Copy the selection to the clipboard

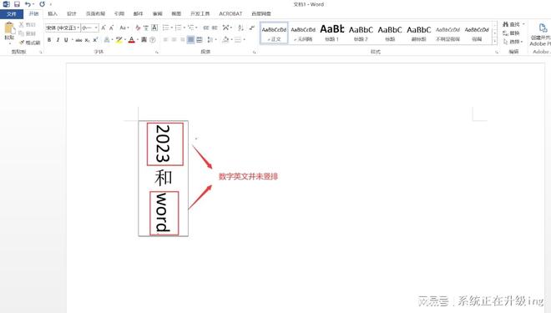coord(22,33)
